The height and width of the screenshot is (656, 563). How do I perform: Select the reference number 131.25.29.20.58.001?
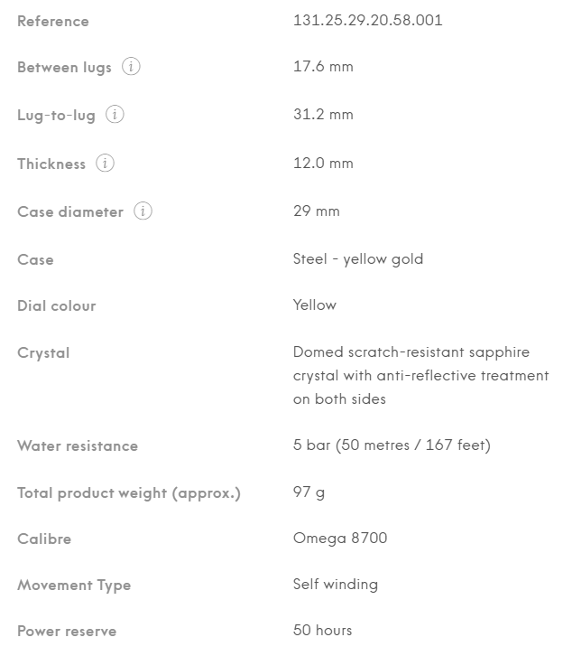[x=367, y=20]
